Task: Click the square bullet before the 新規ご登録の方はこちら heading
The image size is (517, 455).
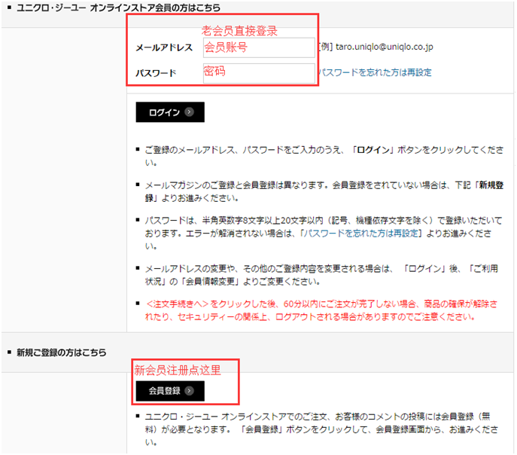Action: click(8, 352)
